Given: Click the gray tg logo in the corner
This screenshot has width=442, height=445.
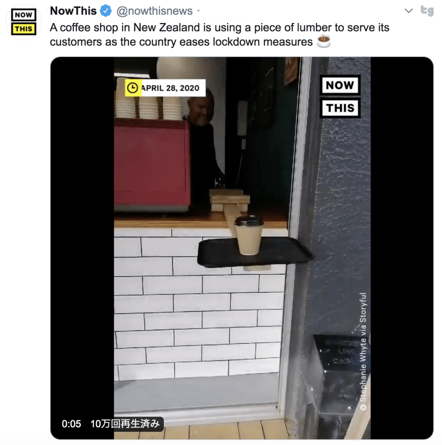Looking at the screenshot, I should tap(427, 10).
